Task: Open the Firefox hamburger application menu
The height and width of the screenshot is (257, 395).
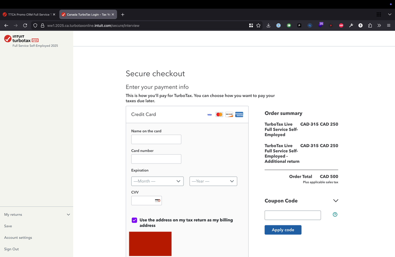Action: (389, 25)
